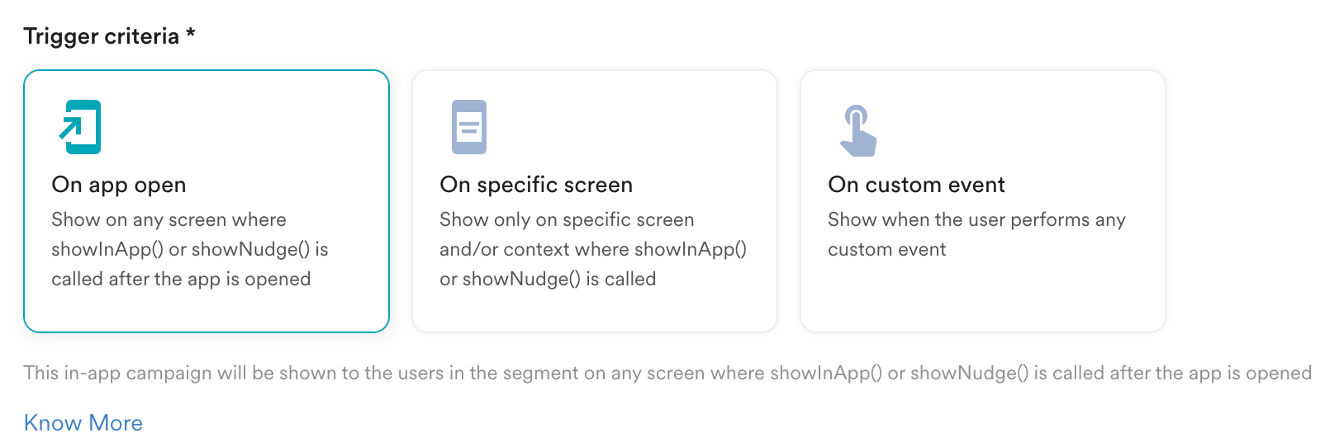Pick the On custom event trigger card
The image size is (1325, 442).
coord(983,201)
